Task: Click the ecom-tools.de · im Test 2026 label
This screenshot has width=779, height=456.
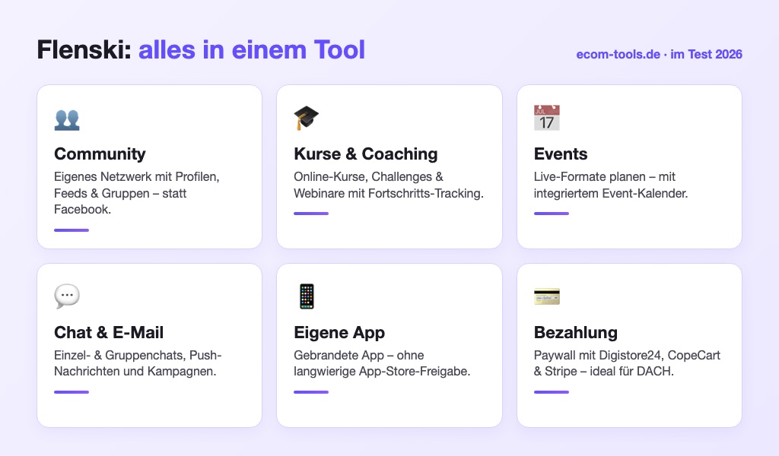Action: click(x=660, y=54)
